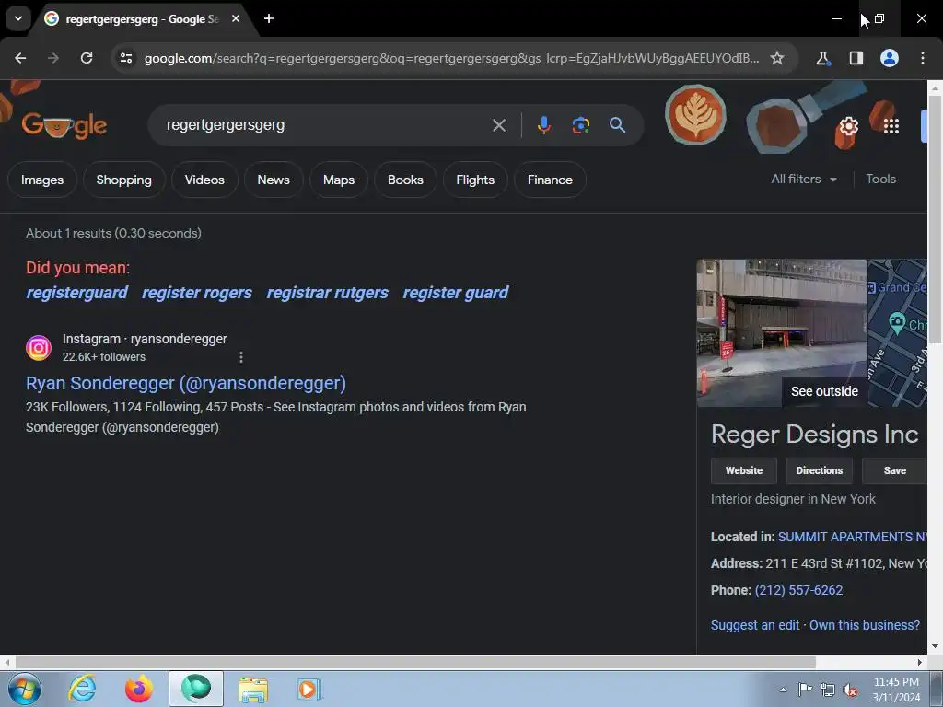
Task: Open the Google apps grid
Action: pos(891,126)
